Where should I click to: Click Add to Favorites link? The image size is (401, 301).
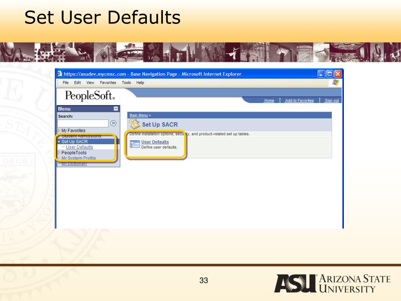tap(299, 101)
